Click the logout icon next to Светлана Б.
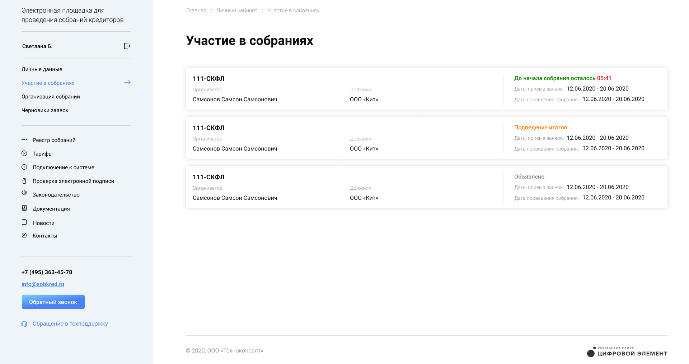 127,46
